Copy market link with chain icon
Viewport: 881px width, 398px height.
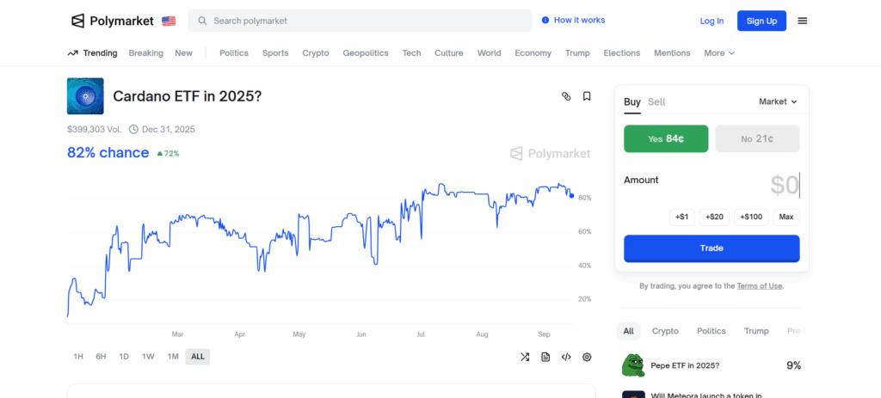pyautogui.click(x=566, y=96)
